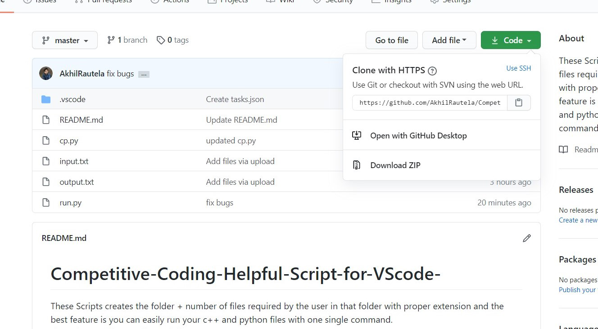Click the file icon beside run.py

46,203
